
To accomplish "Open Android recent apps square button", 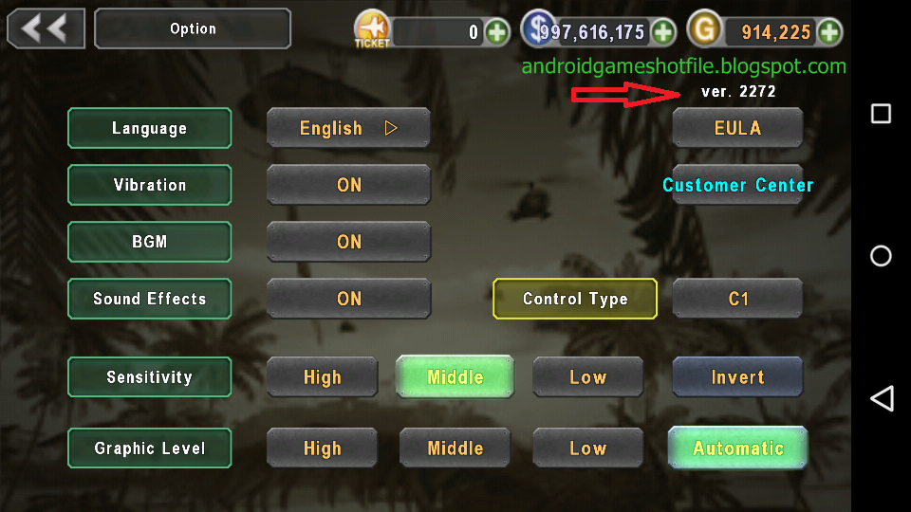I will tap(881, 113).
